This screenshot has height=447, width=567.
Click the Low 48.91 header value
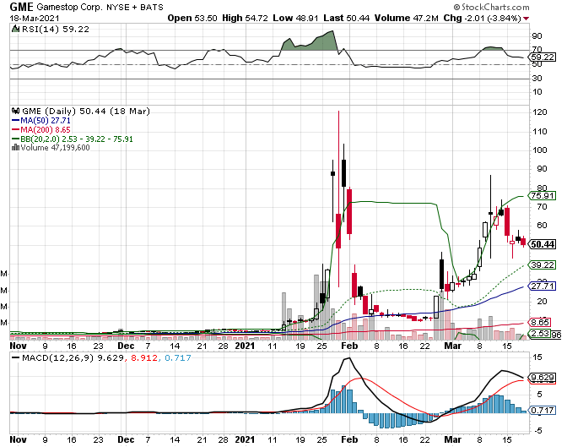point(295,18)
